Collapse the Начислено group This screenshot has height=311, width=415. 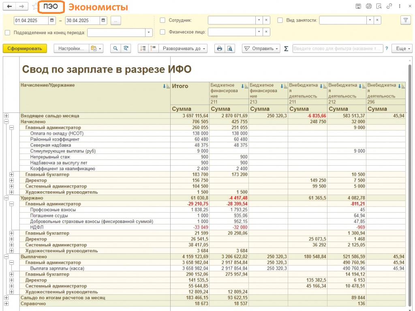tap(6, 122)
